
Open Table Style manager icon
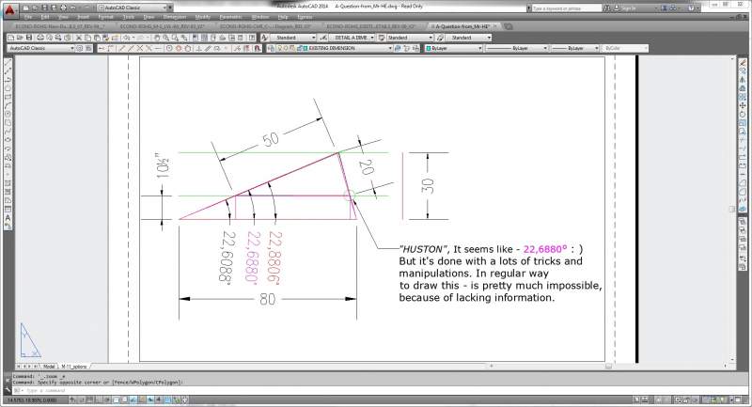point(382,38)
